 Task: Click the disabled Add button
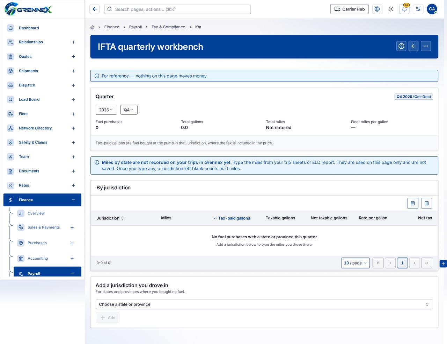point(108,318)
